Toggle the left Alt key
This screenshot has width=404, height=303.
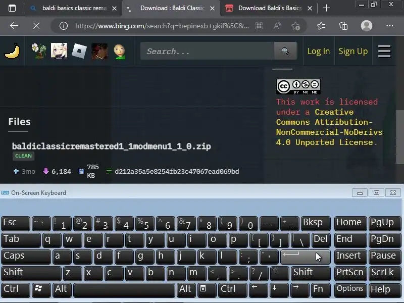click(x=62, y=289)
